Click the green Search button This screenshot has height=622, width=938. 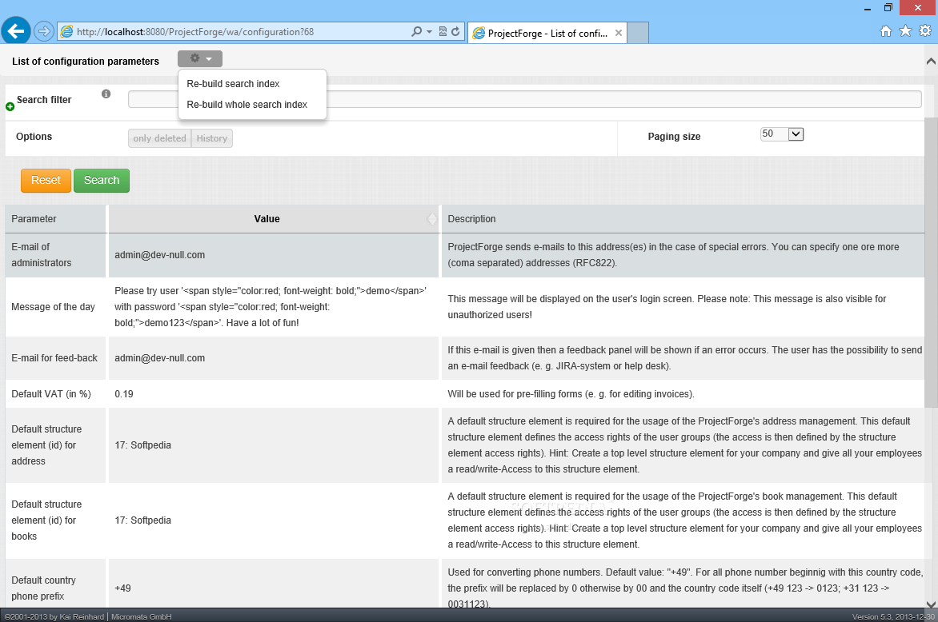tap(102, 181)
